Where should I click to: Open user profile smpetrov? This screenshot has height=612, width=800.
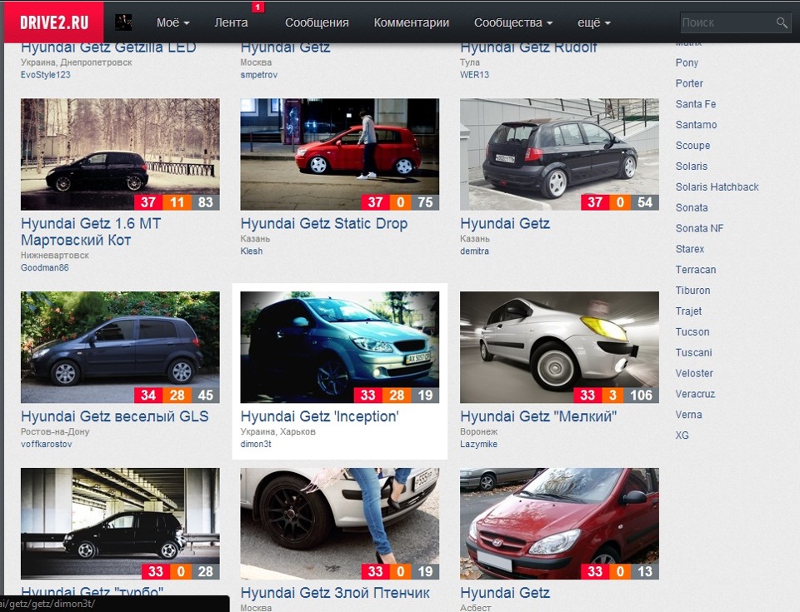pyautogui.click(x=258, y=74)
